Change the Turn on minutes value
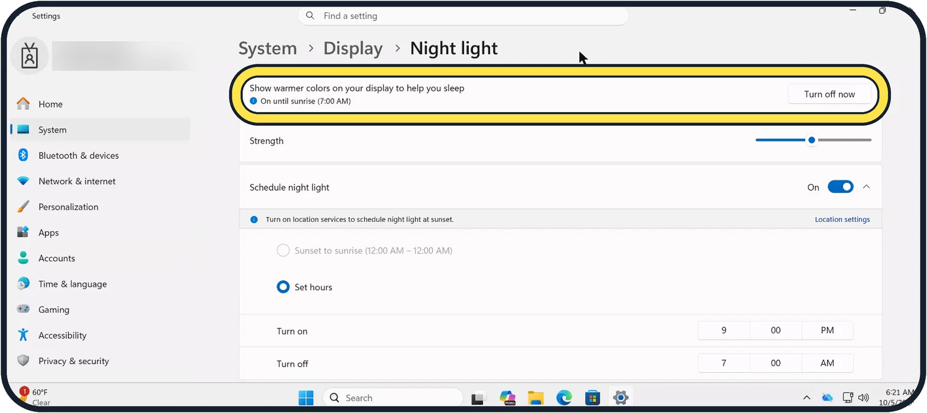927x413 pixels. tap(776, 331)
